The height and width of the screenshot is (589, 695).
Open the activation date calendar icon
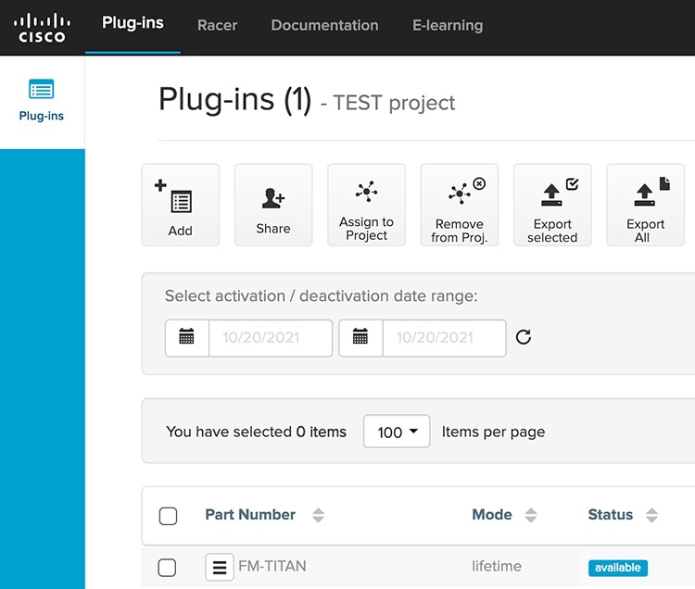[187, 337]
